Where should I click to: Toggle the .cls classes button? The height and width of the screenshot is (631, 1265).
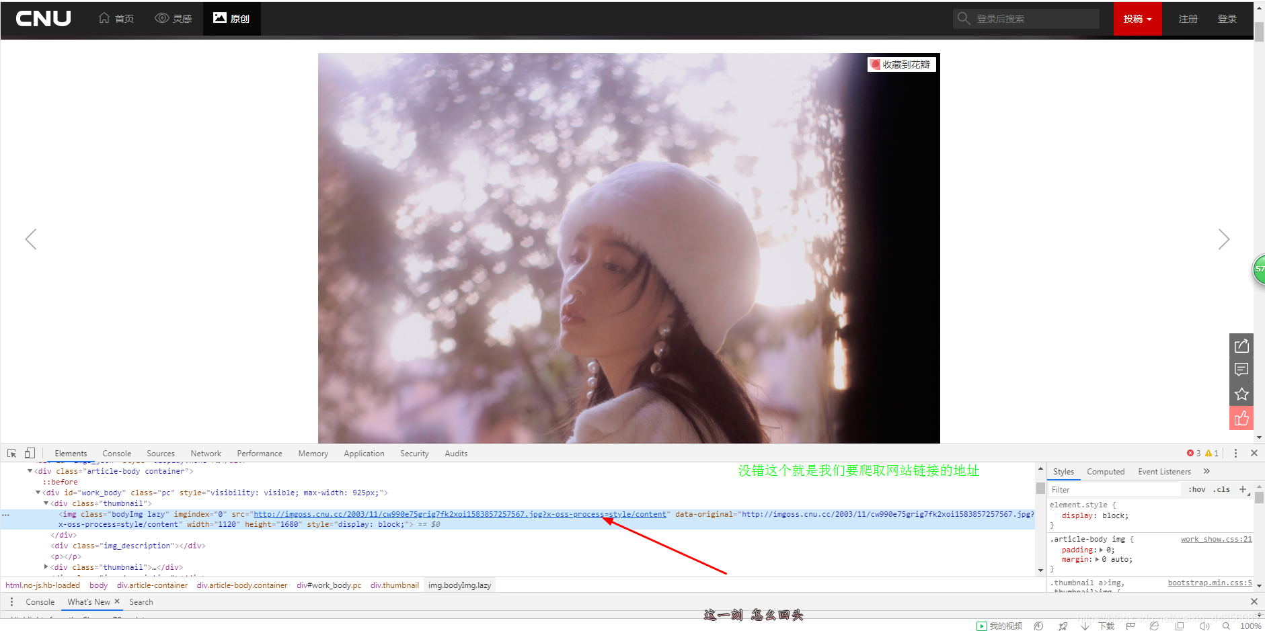1221,490
